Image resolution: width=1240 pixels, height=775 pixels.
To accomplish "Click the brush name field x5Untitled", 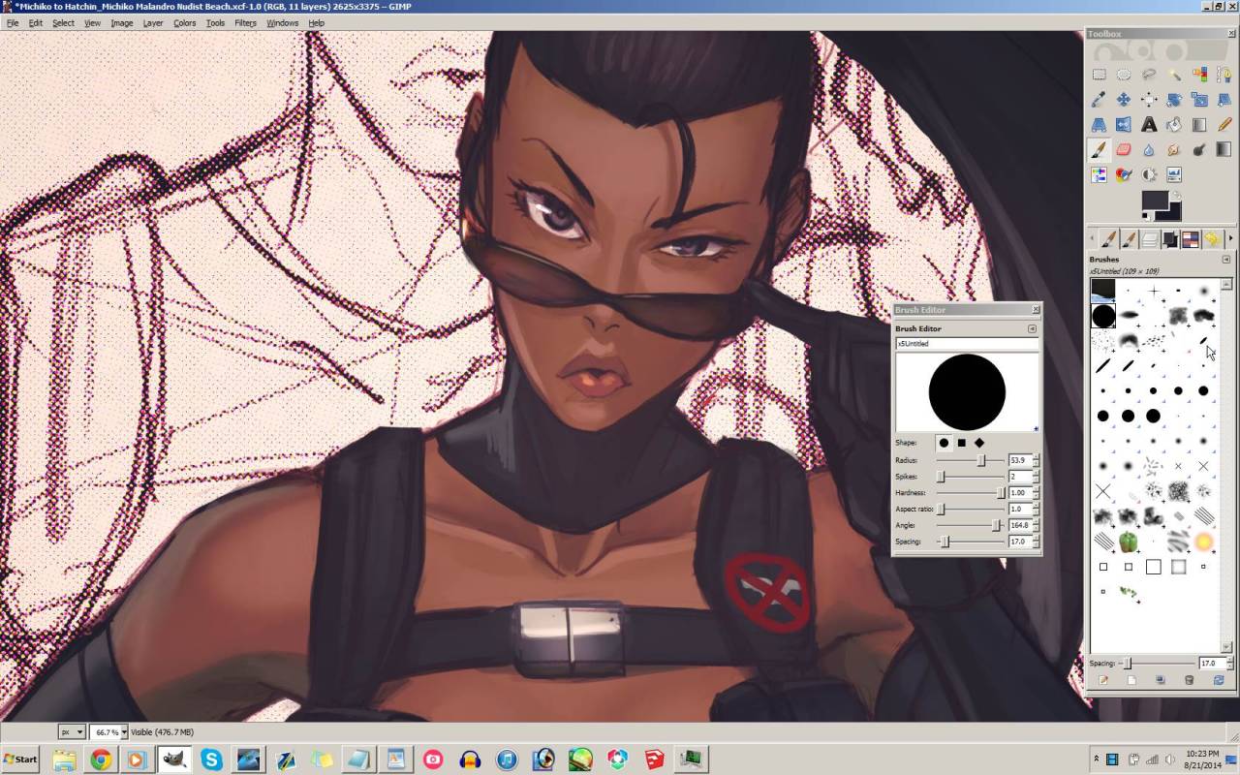I will pos(967,343).
